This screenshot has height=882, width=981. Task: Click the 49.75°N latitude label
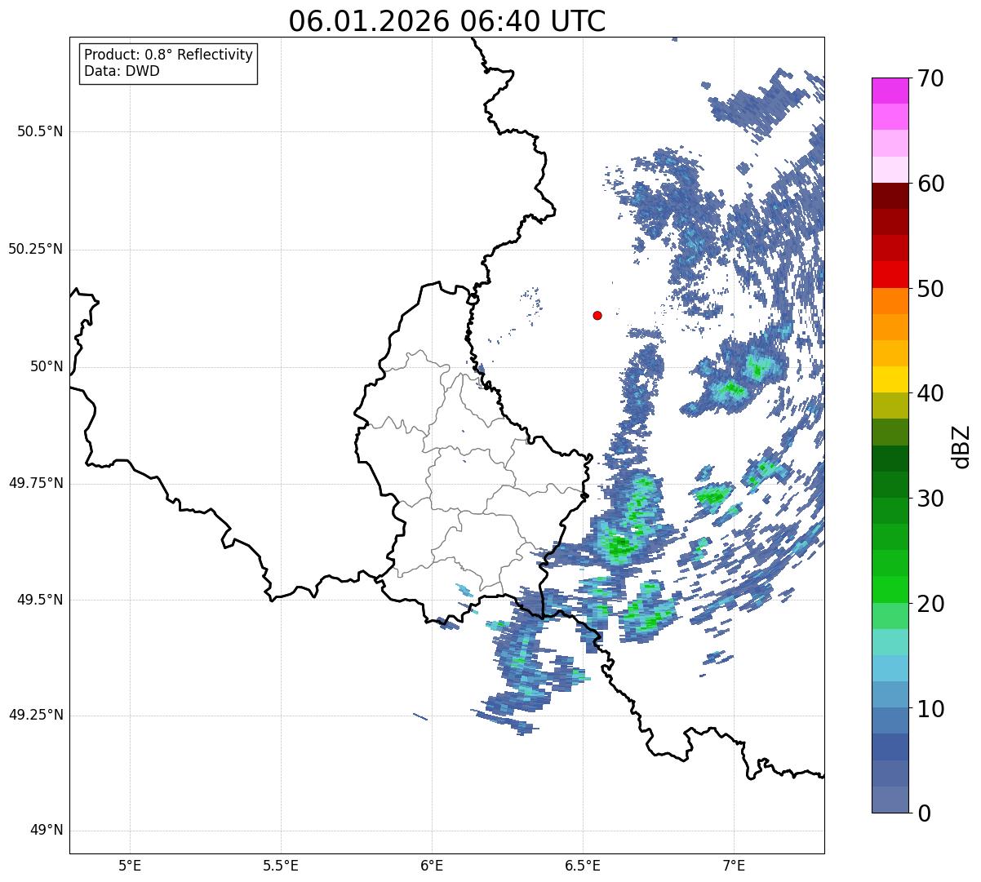tap(35, 483)
